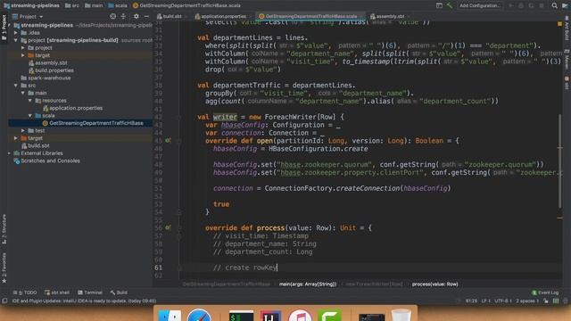Screen dimensions: 571x321
Task: Expand External Libraries node
Action: [x=9, y=153]
